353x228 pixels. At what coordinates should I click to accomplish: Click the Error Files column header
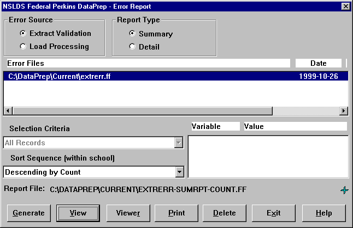point(149,63)
